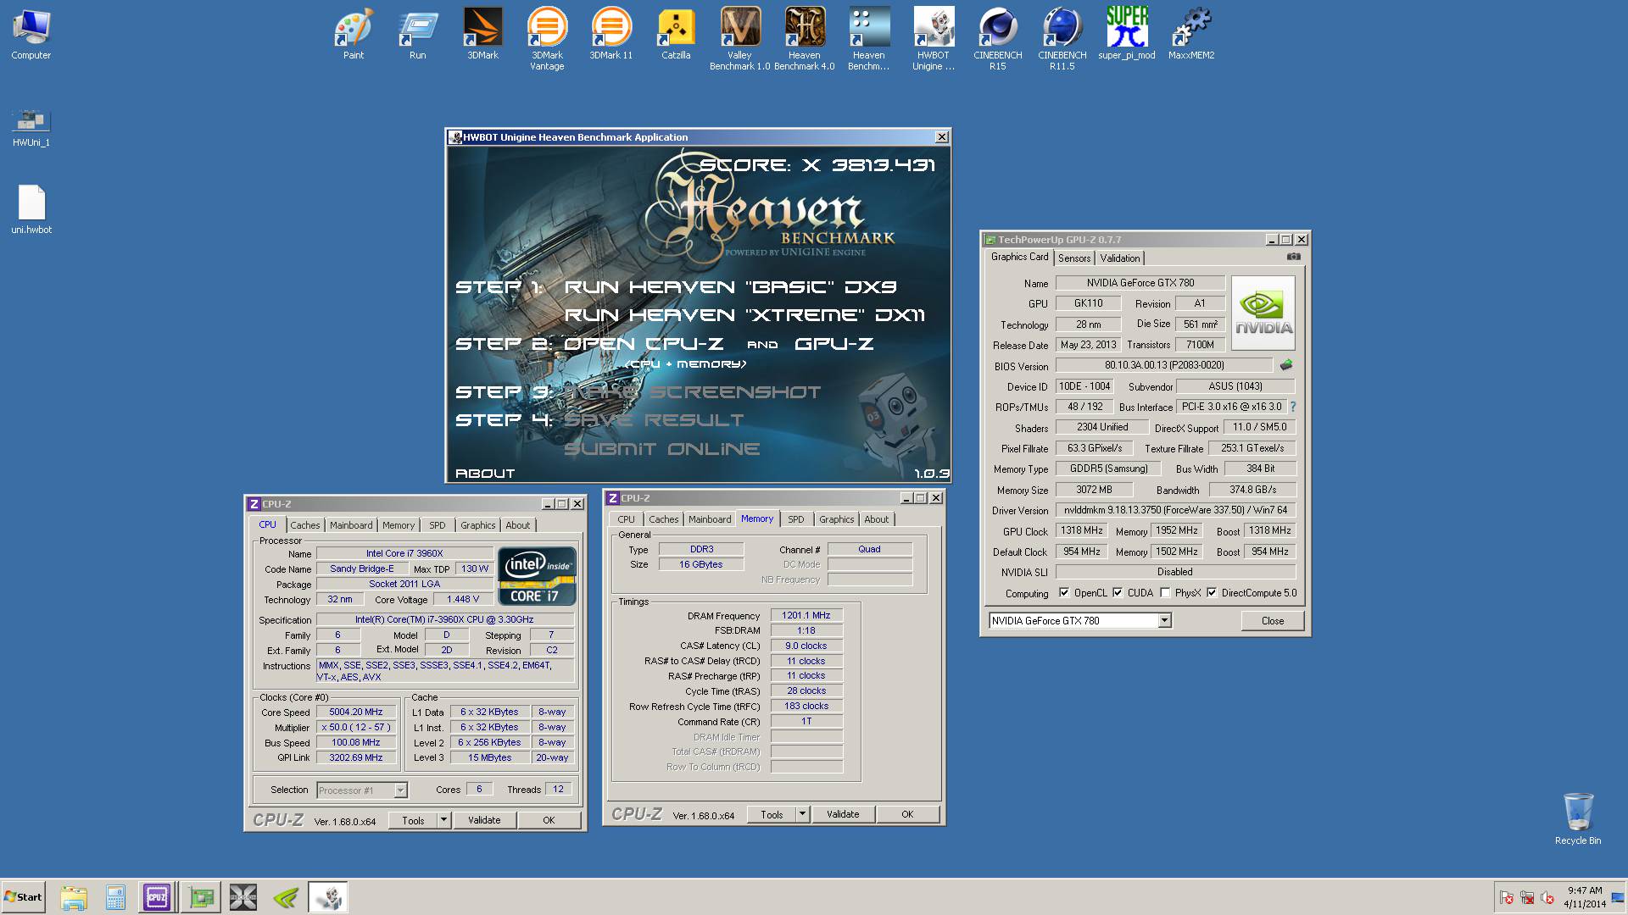Toggle the CUDA checkbox in GPU-Z
1628x915 pixels.
tap(1118, 593)
